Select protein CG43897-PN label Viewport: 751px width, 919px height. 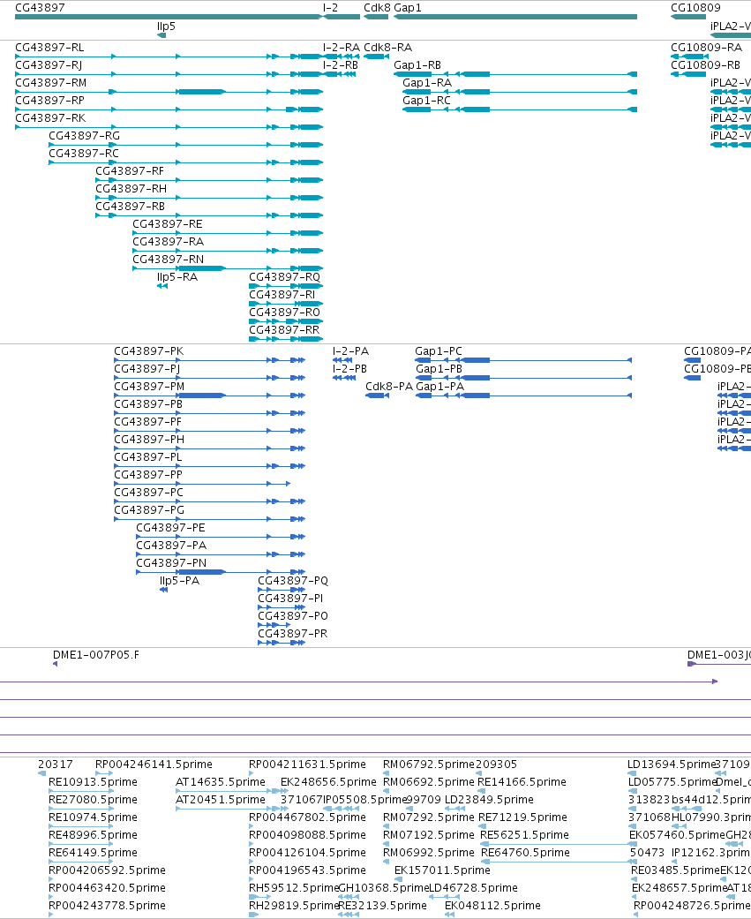(171, 562)
